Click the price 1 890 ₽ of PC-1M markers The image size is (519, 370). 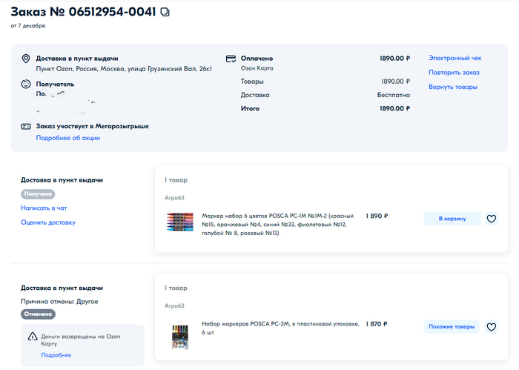(377, 216)
